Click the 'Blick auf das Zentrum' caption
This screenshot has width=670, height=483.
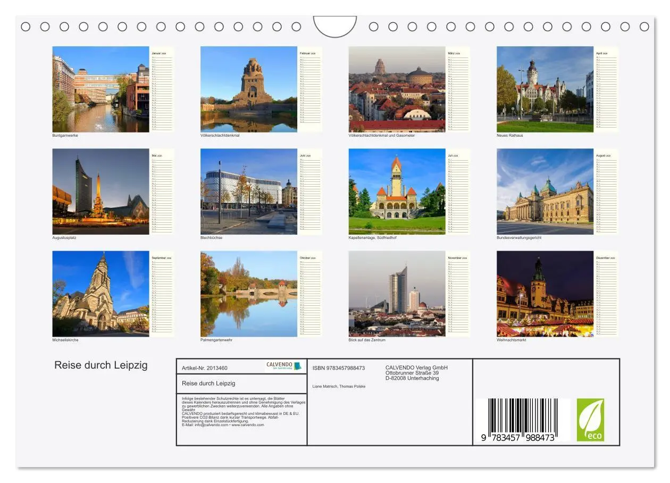click(367, 340)
